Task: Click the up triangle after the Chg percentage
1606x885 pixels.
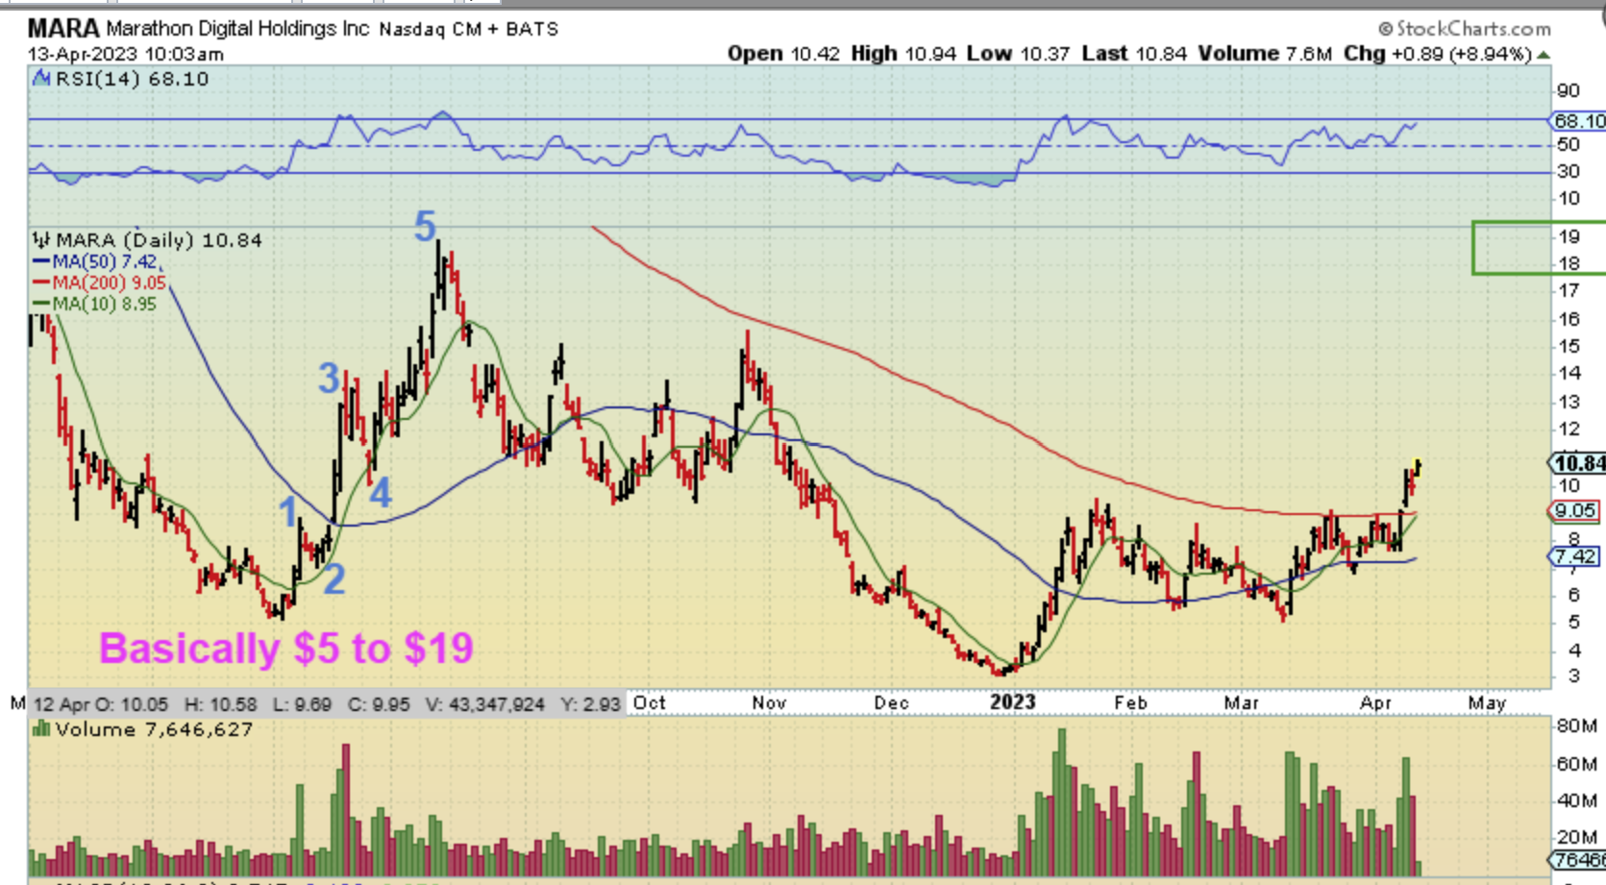Action: [1544, 55]
